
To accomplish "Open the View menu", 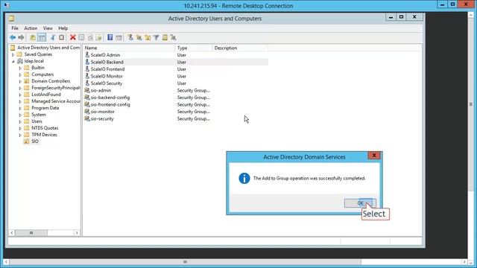I will [x=48, y=28].
